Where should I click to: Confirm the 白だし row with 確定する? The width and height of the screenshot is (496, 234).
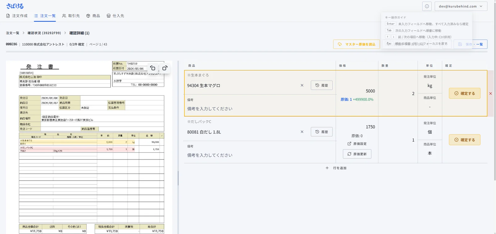click(x=464, y=140)
